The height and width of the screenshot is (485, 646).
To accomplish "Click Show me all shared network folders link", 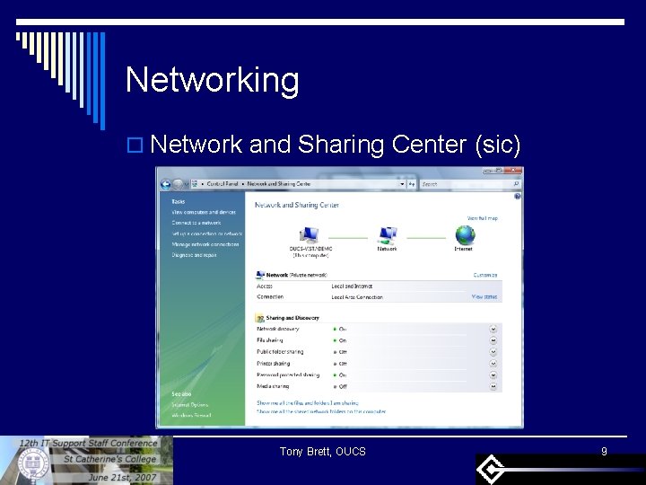I will [321, 411].
